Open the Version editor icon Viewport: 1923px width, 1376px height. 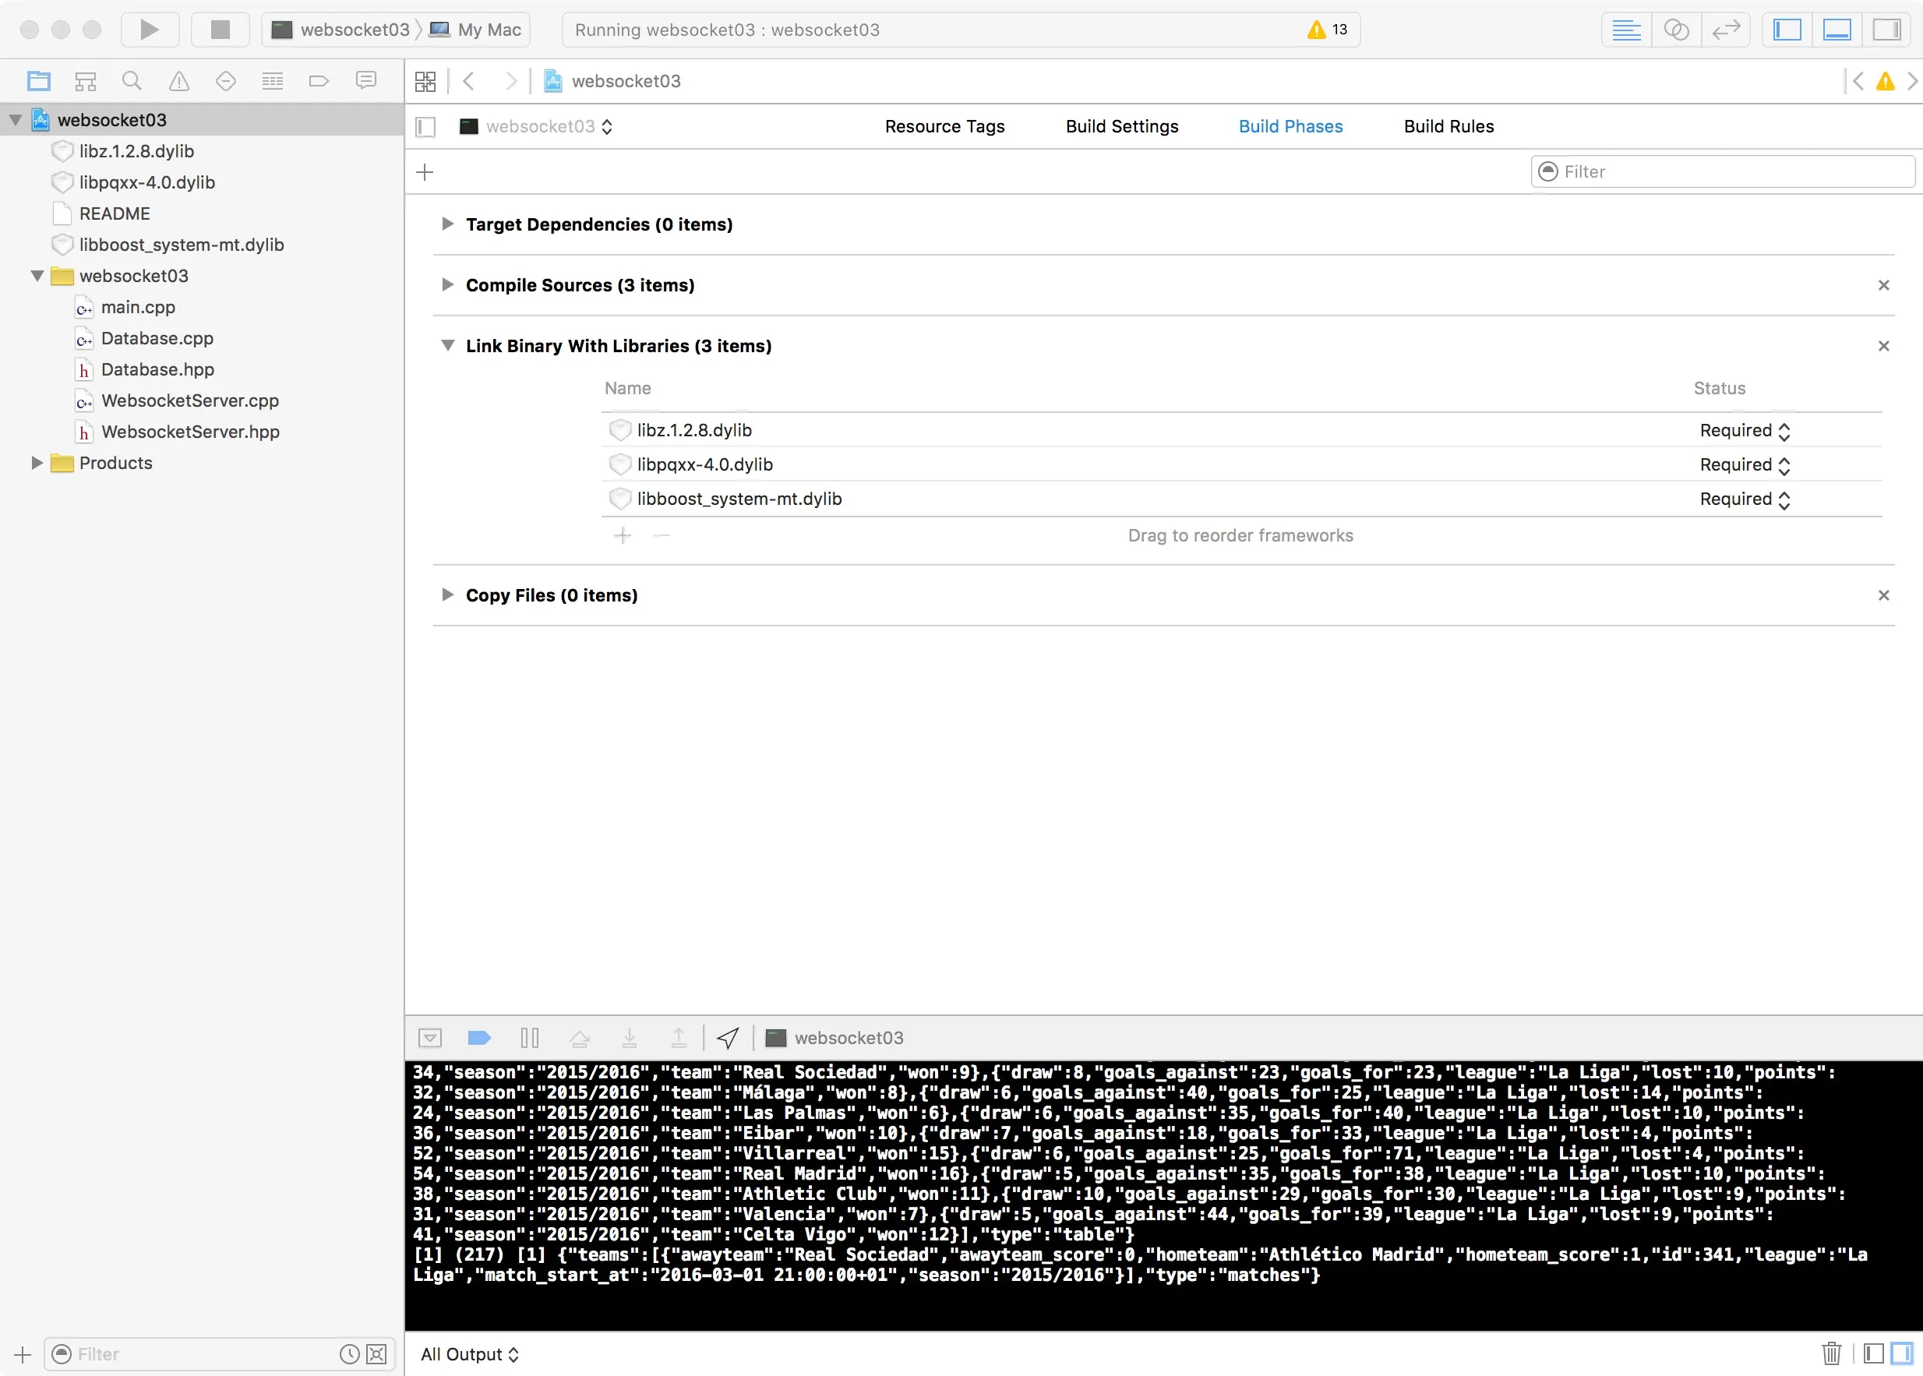point(1726,30)
